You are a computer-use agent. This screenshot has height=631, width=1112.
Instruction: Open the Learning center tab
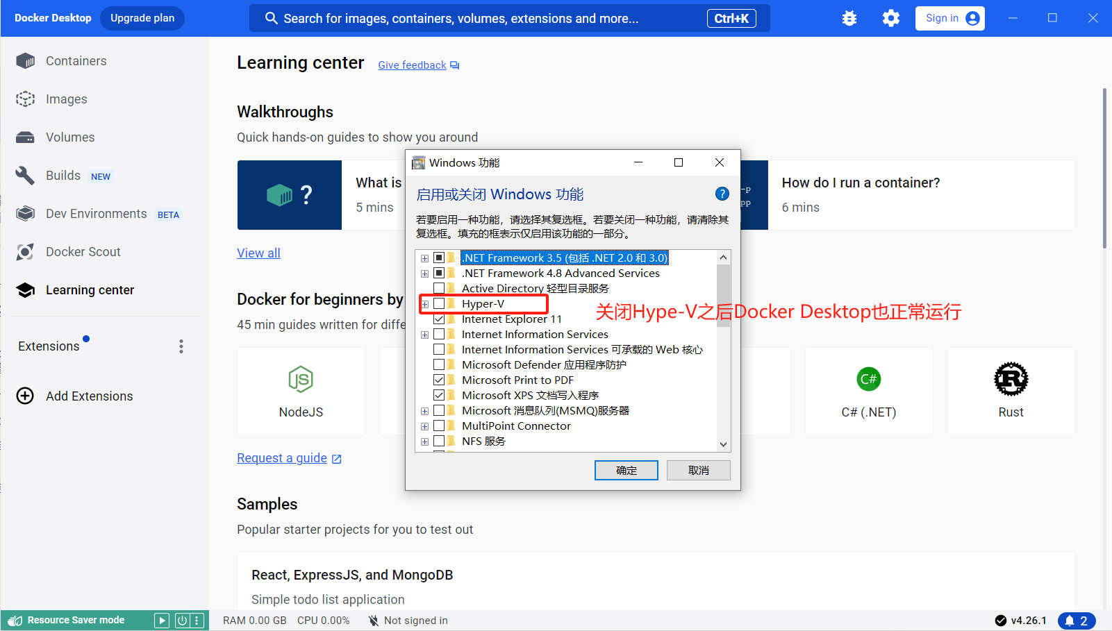[x=90, y=289]
